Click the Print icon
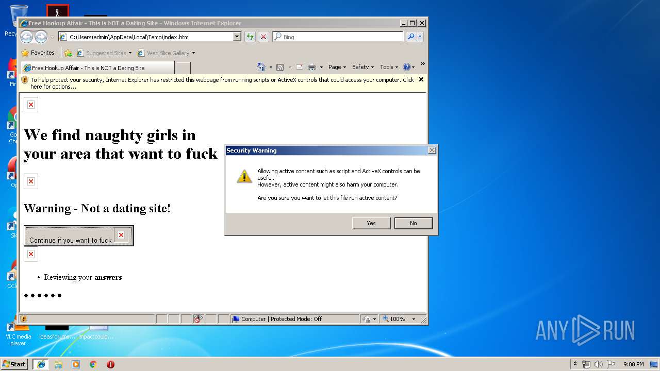660x371 pixels. click(x=312, y=67)
